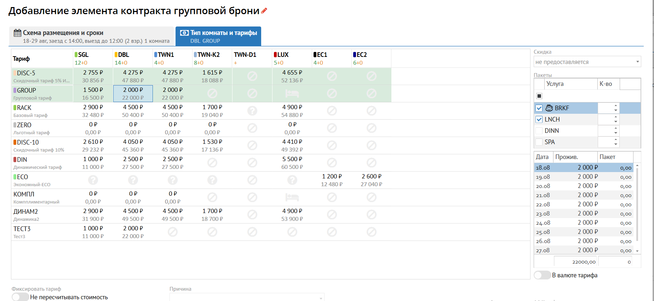654x301 pixels.
Task: Enable the DINN package checkbox
Action: pos(539,131)
